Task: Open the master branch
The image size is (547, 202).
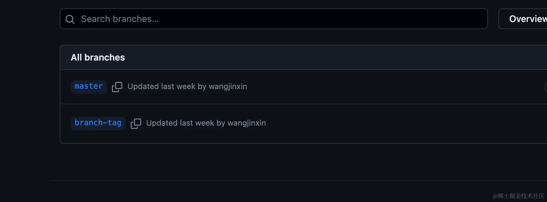Action: [89, 86]
